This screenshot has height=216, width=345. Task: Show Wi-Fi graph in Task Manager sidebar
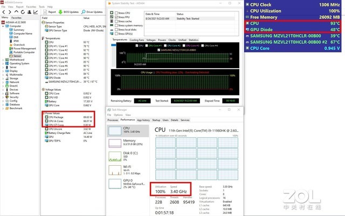tap(128, 170)
